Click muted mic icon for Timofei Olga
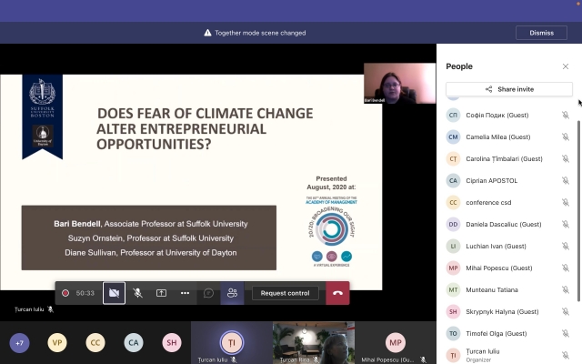This screenshot has height=364, width=582. [x=566, y=334]
